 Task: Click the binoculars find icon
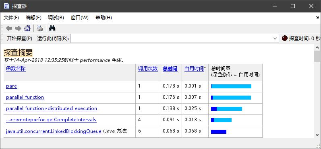coord(52,28)
